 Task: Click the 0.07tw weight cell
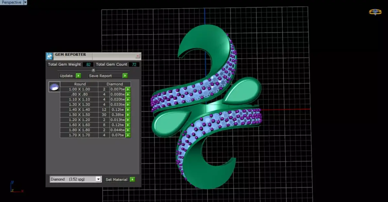pos(117,135)
